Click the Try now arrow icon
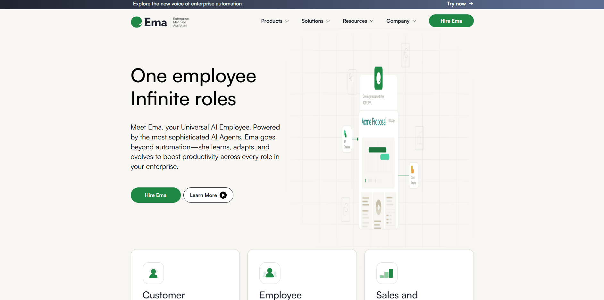This screenshot has height=300, width=604. click(471, 4)
